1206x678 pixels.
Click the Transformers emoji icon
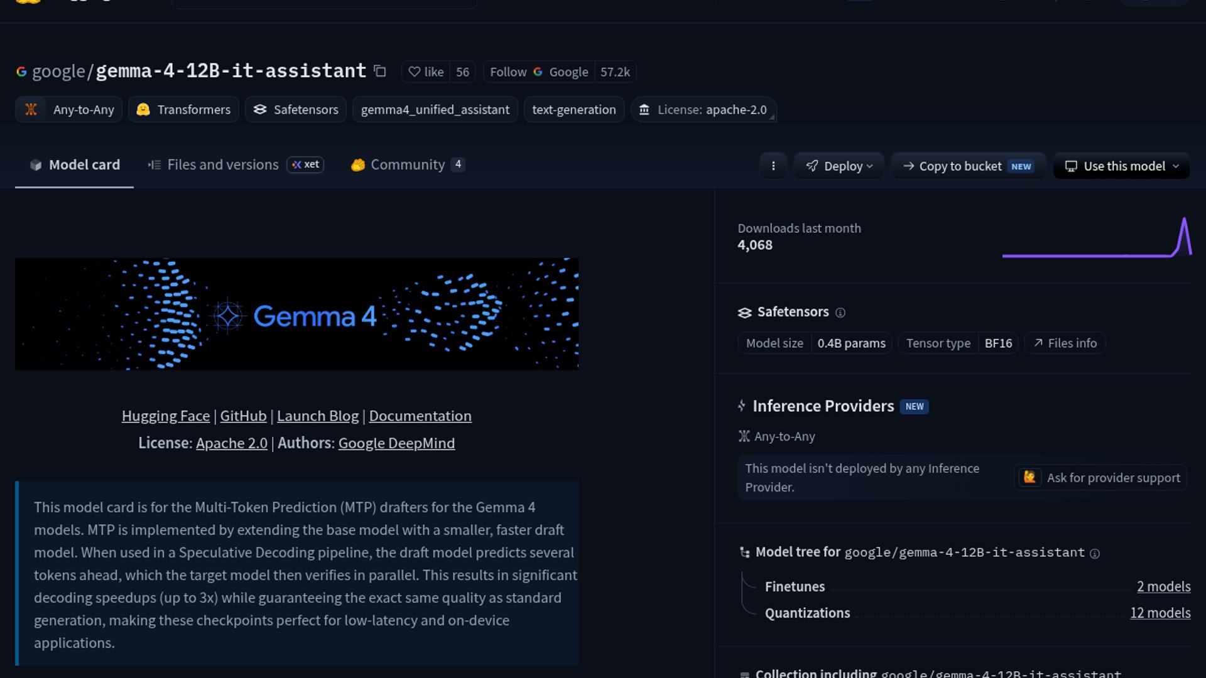143,109
